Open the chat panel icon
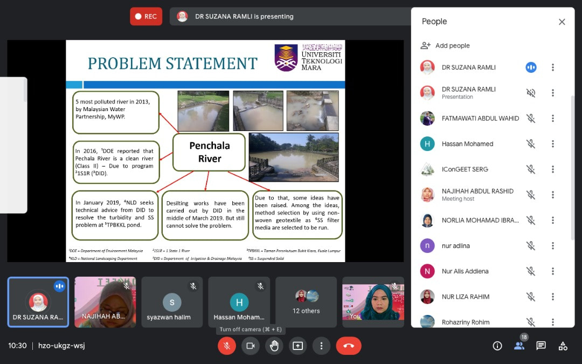Image resolution: width=582 pixels, height=364 pixels. (x=541, y=346)
